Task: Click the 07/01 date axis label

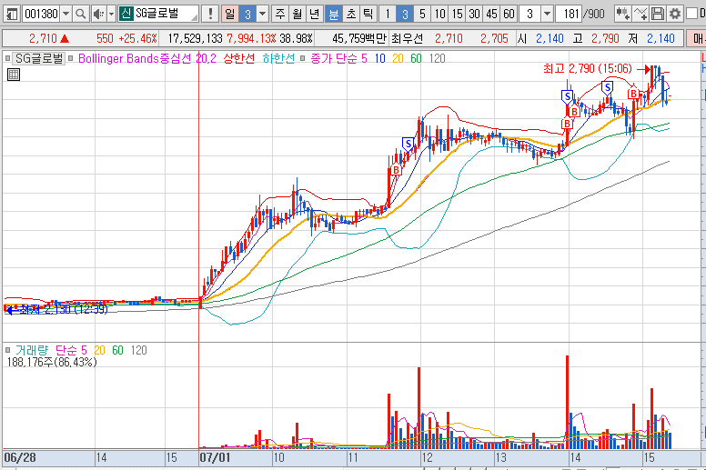Action: coord(215,458)
